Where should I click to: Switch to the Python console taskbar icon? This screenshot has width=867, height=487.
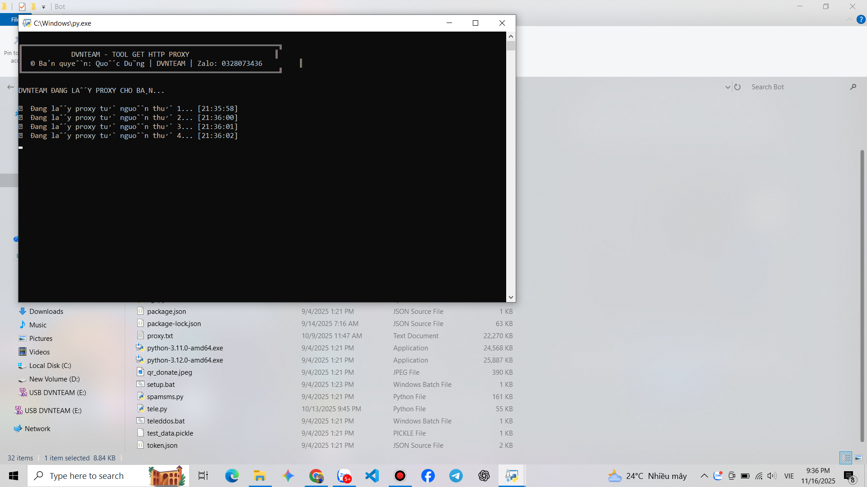[512, 476]
